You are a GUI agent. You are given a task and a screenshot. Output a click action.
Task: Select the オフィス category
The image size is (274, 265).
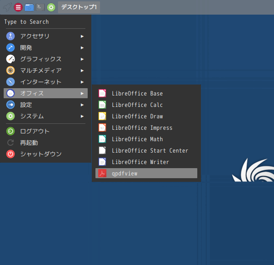[x=46, y=93]
